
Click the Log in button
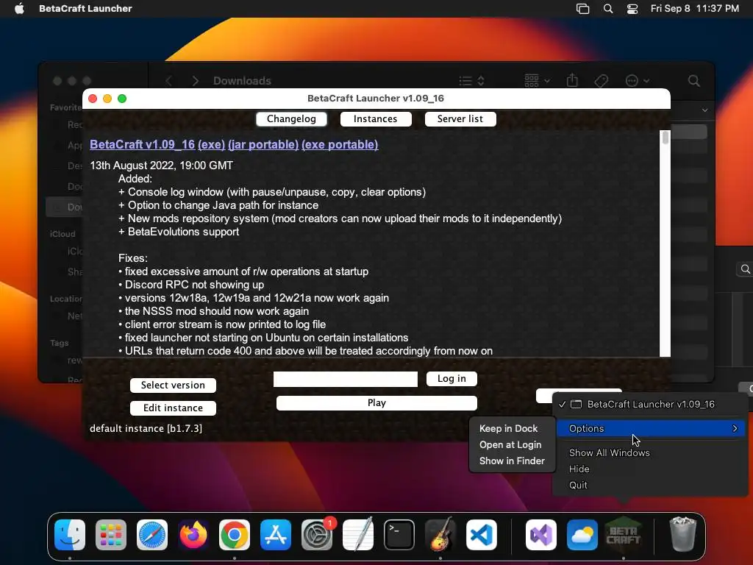452,379
